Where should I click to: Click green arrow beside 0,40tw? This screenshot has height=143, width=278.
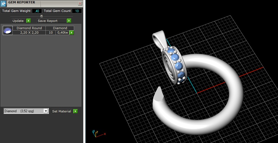[x=72, y=33]
